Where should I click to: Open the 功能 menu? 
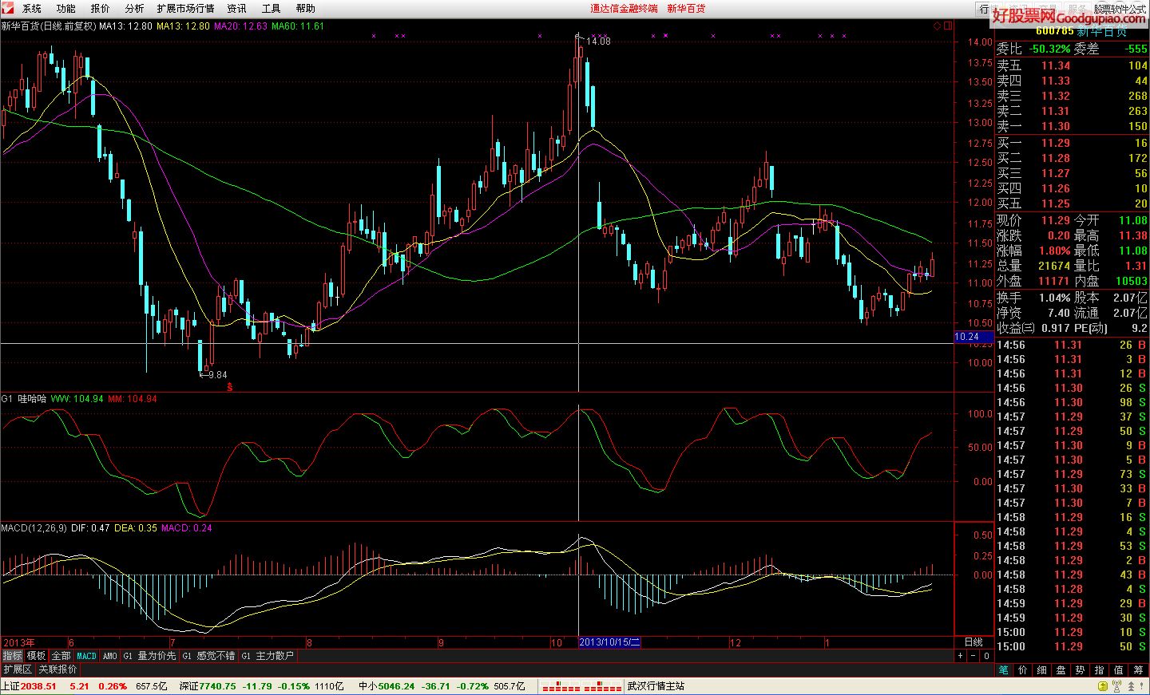click(66, 9)
